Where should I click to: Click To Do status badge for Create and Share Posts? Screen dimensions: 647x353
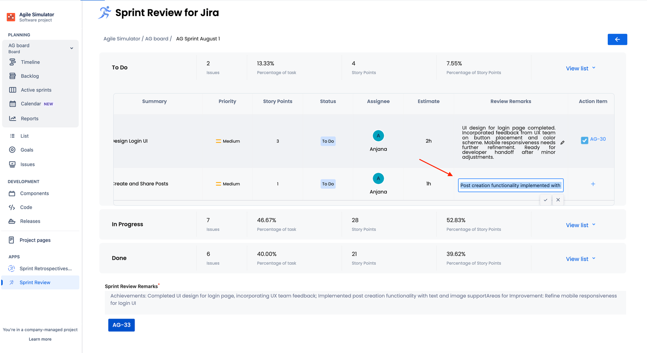(328, 184)
